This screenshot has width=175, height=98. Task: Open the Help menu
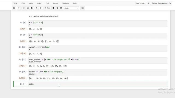(x=75, y=3)
